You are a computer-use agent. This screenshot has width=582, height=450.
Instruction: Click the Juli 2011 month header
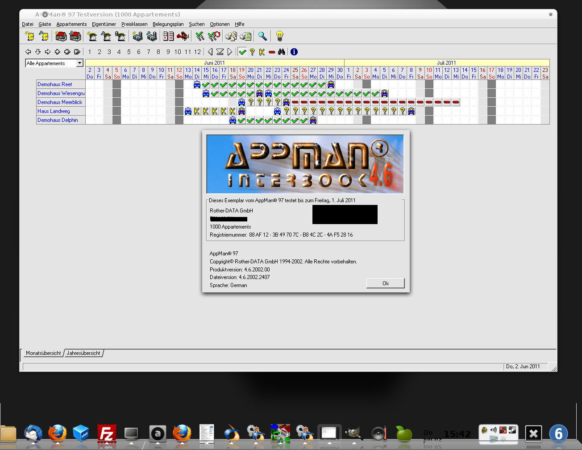point(447,63)
